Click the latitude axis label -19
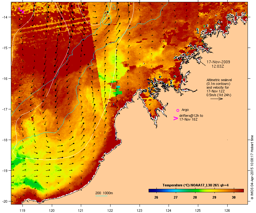The height and width of the screenshot is (213, 256). click(4, 171)
